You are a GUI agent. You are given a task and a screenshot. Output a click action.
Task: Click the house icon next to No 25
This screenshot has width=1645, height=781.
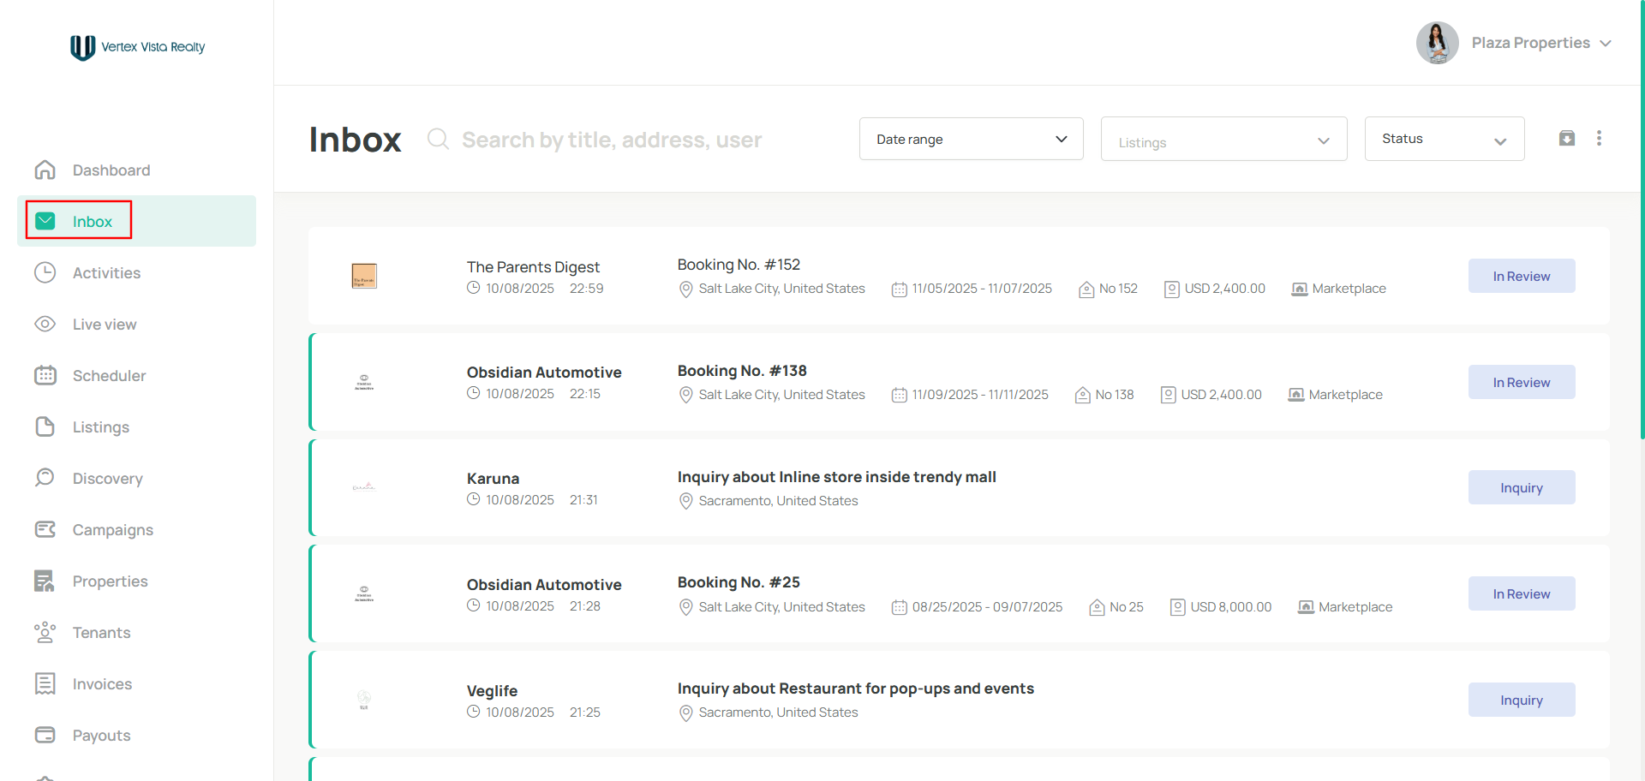[1097, 607]
